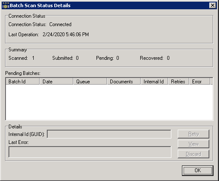219x181 pixels.
Task: Click the OK button
Action: [198, 170]
